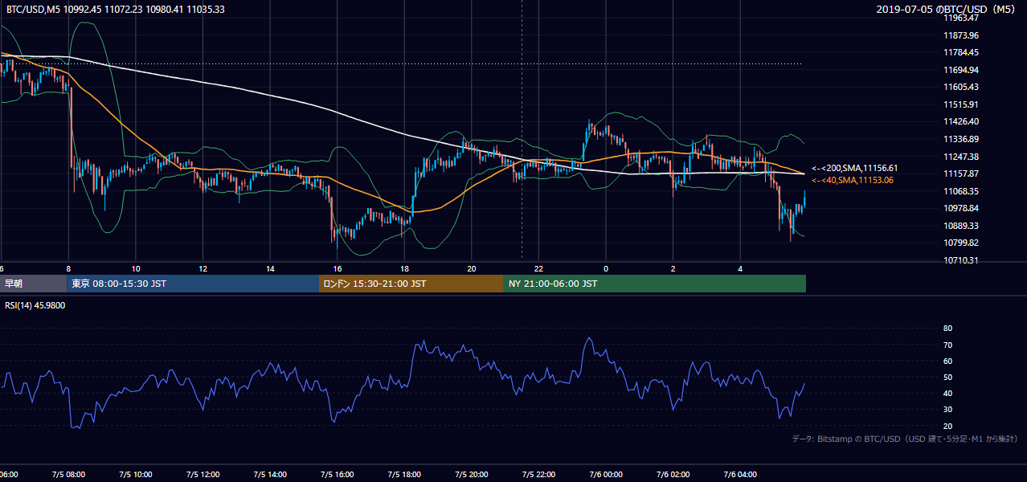Click the 7/5 20:00 time label
This screenshot has width=1027, height=482.
472,475
